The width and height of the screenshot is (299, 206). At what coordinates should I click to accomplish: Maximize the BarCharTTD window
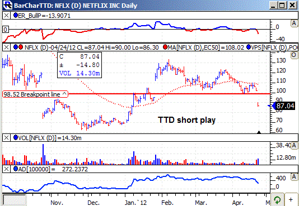(x=282, y=5)
